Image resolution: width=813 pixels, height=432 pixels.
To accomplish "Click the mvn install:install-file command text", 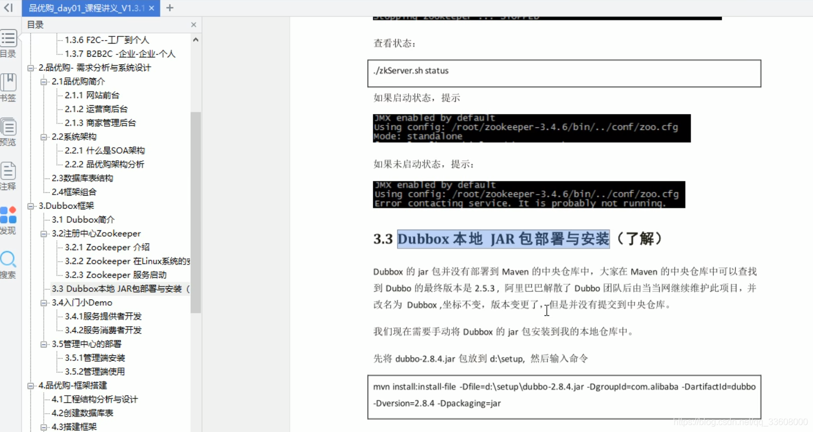I will 564,395.
